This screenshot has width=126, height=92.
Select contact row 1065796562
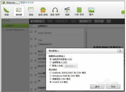tap(57, 32)
